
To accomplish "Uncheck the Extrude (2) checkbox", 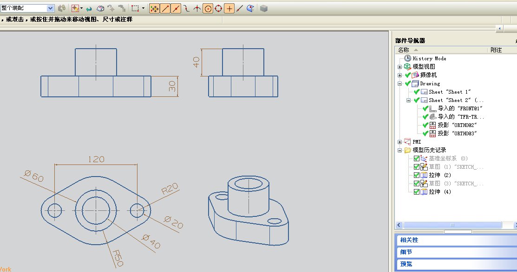I will 417,175.
